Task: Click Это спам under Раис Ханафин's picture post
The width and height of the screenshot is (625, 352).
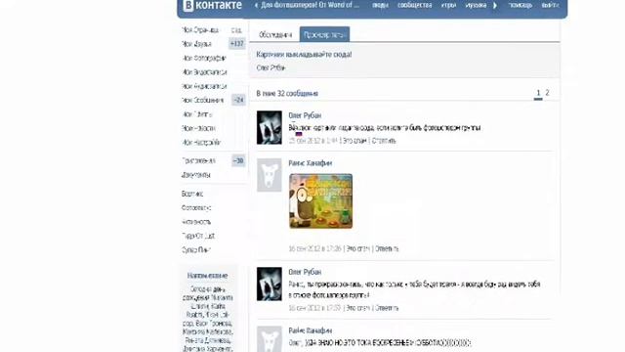Action: click(358, 248)
